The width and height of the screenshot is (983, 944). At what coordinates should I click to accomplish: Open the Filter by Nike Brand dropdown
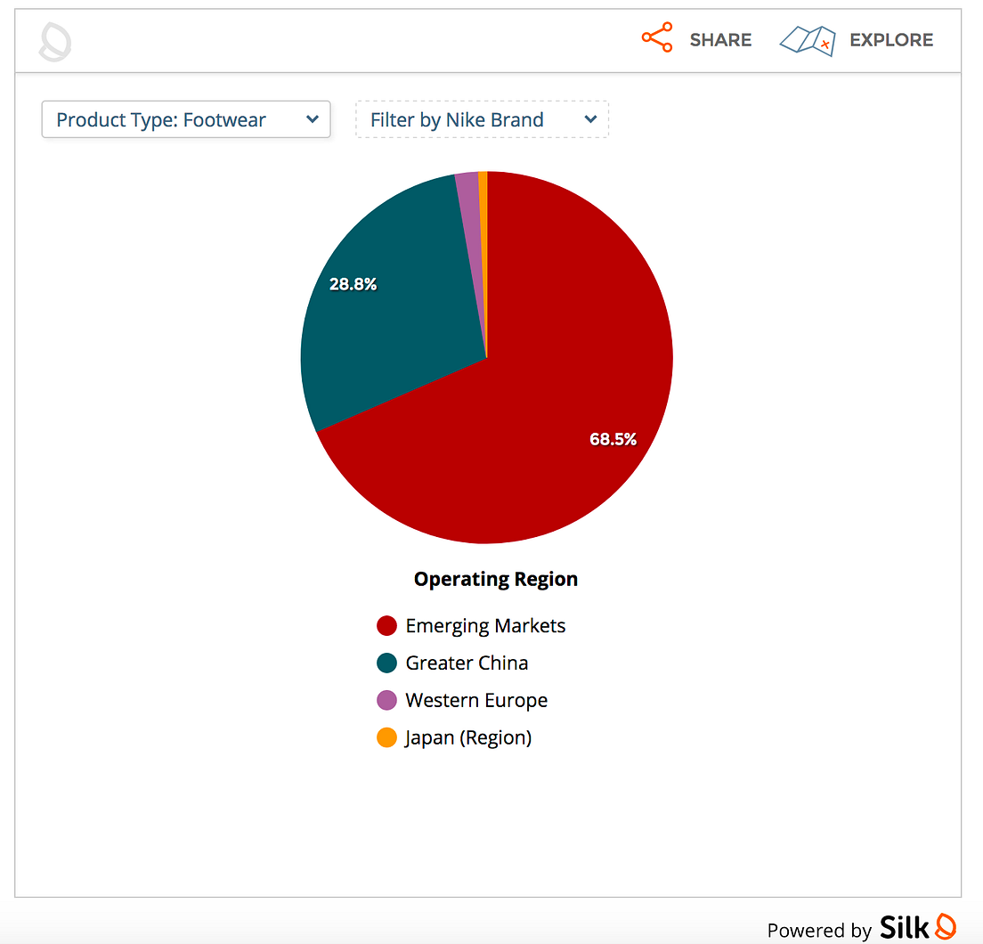point(482,119)
